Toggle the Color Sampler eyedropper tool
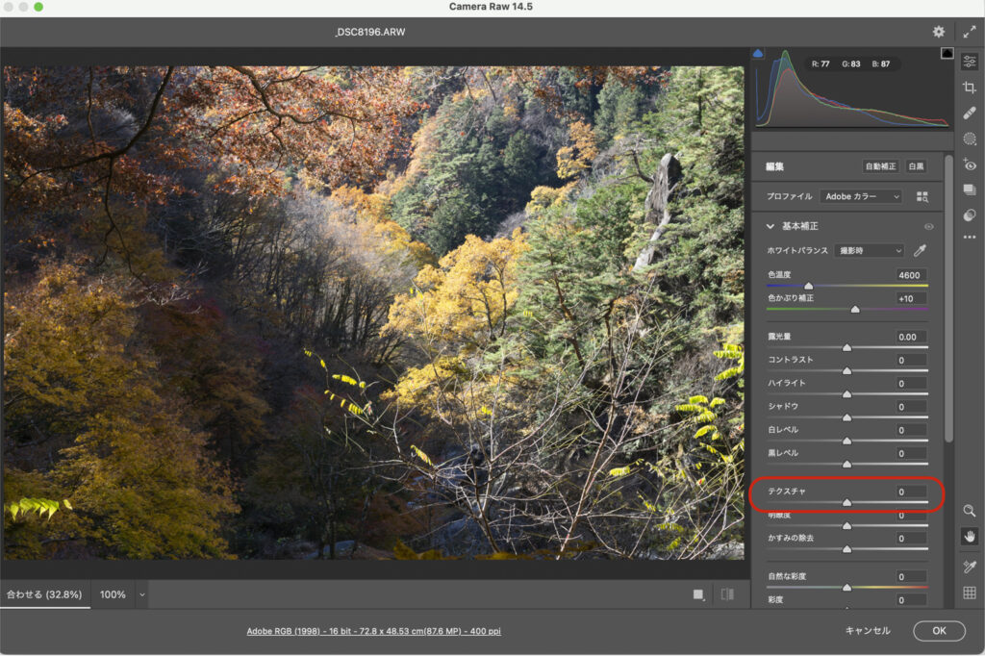The height and width of the screenshot is (656, 985). [x=970, y=567]
